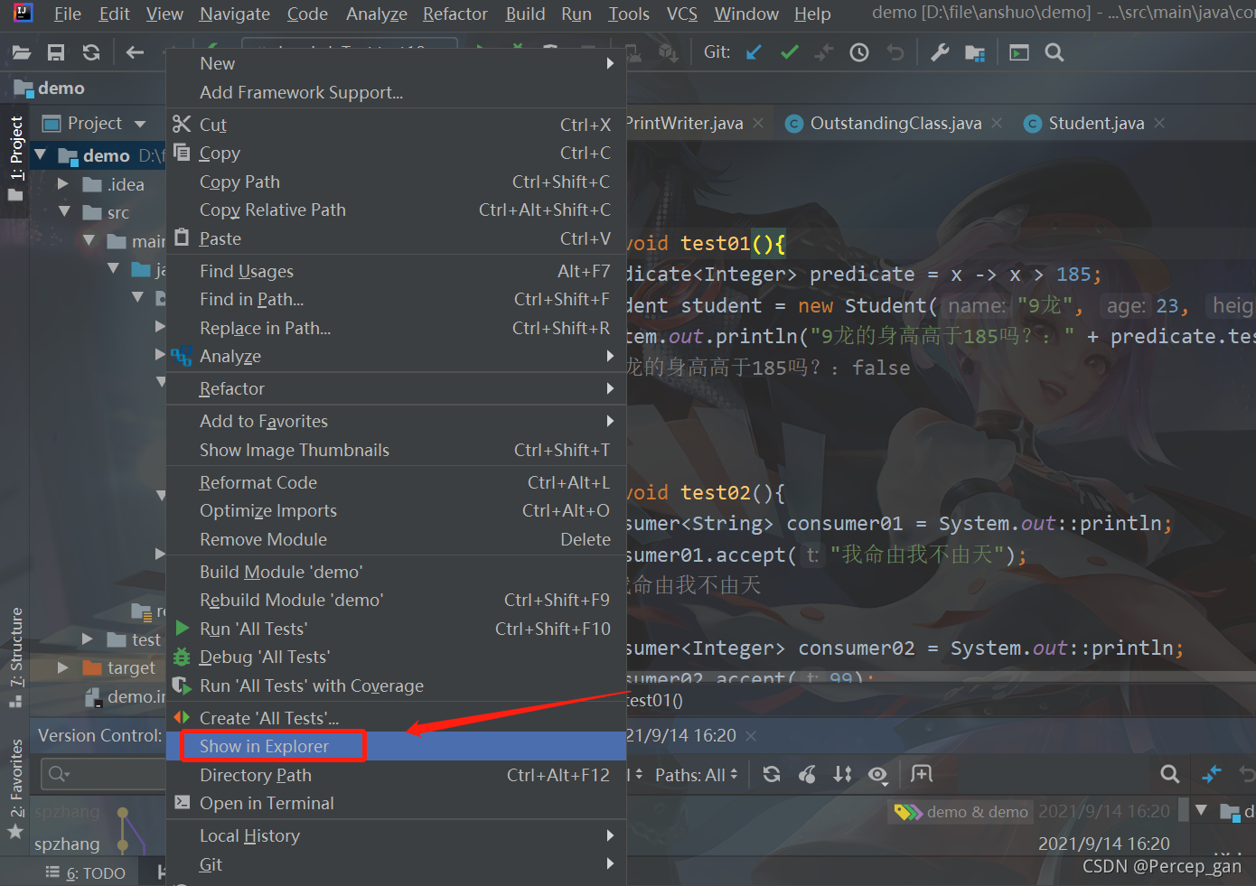Select Run 'All Tests' entry
1256x886 pixels.
tap(396, 629)
